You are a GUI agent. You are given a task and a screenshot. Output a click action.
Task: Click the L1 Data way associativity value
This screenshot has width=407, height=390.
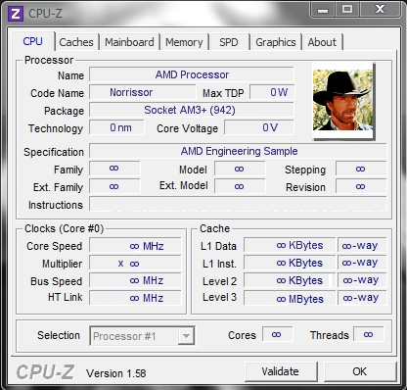(x=362, y=245)
